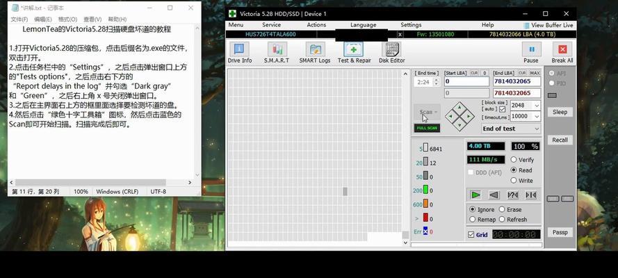Click the right arrow on the diamond navigator
This screenshot has height=278, width=618.
coord(469,117)
